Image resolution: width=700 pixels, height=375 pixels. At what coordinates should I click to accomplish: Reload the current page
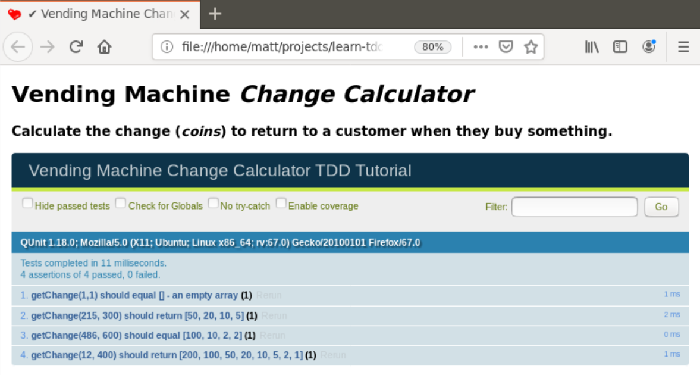(76, 46)
